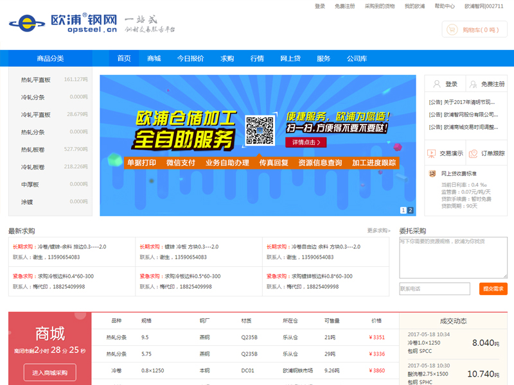This screenshot has height=385, width=514.
Task: Click the top 免费注册 link
Action: (x=344, y=6)
